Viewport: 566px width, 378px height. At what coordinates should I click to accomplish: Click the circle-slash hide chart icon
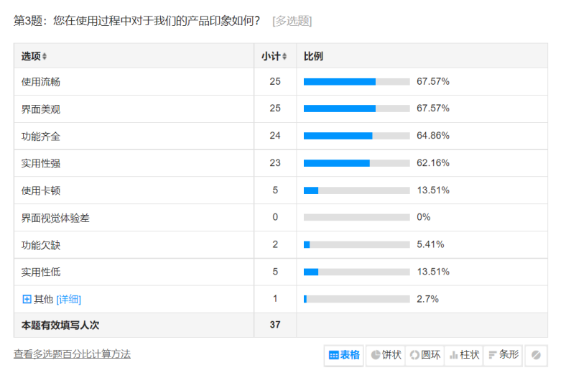click(536, 355)
